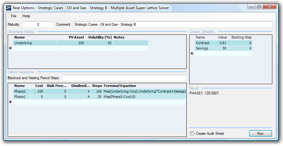Click the PV Asset column header

click(x=76, y=37)
